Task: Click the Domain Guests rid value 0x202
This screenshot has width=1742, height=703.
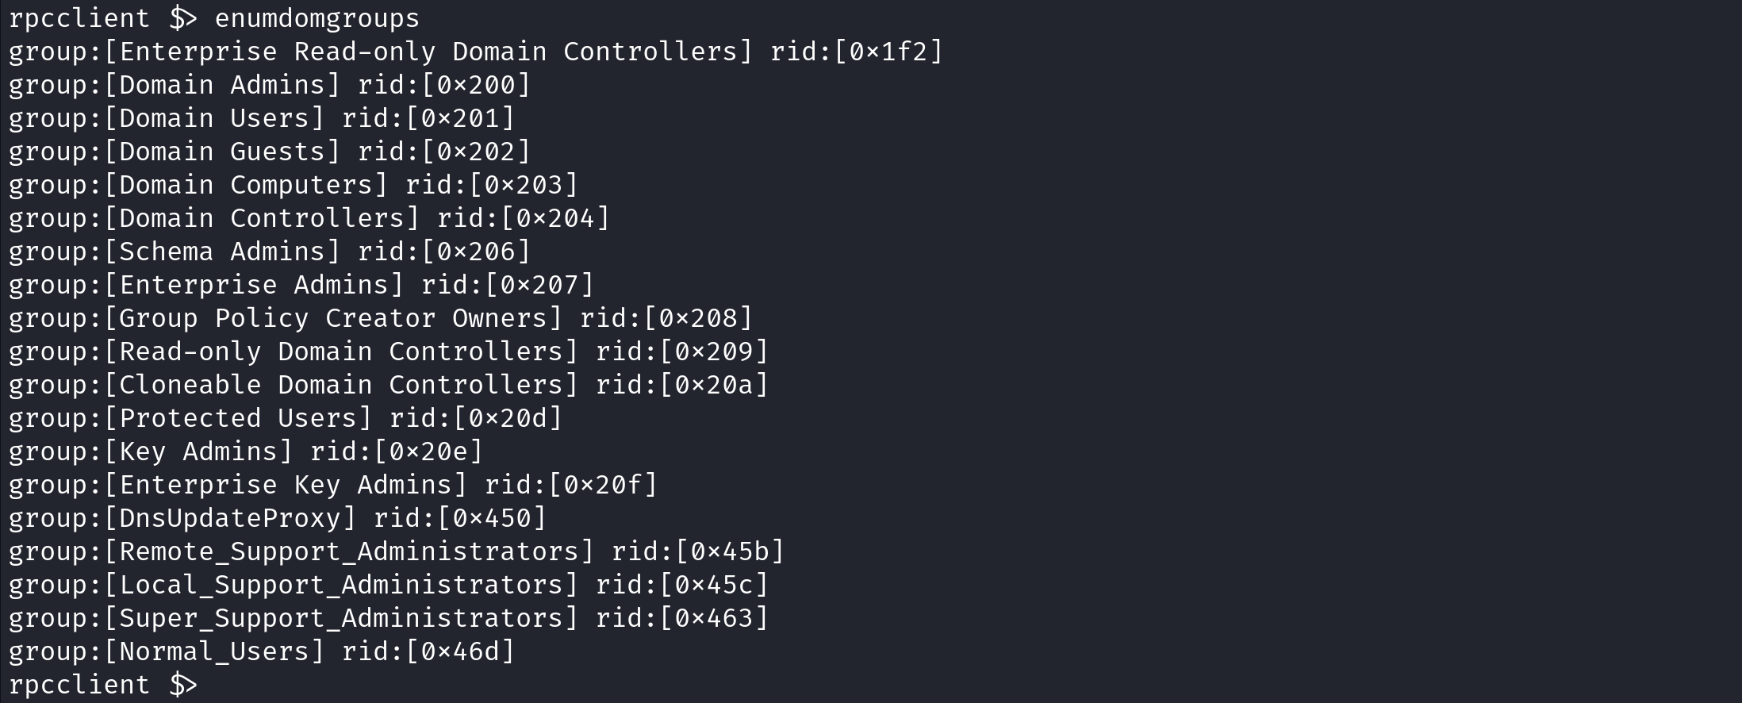Action: 476,151
